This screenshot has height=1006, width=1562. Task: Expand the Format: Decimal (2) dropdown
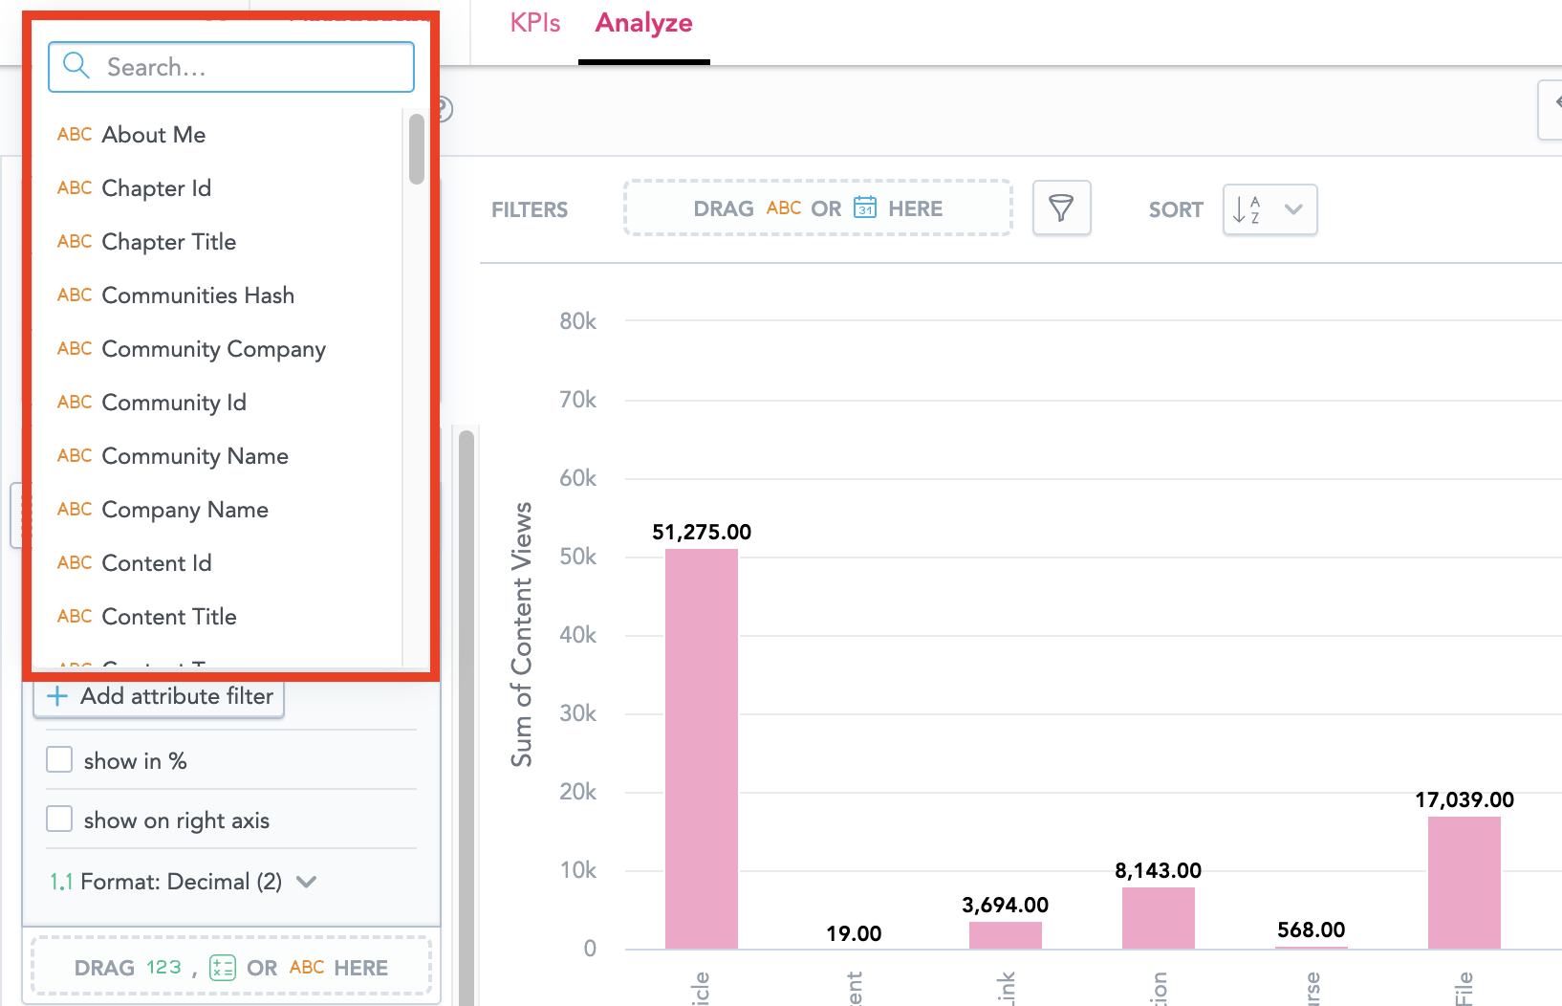(306, 882)
